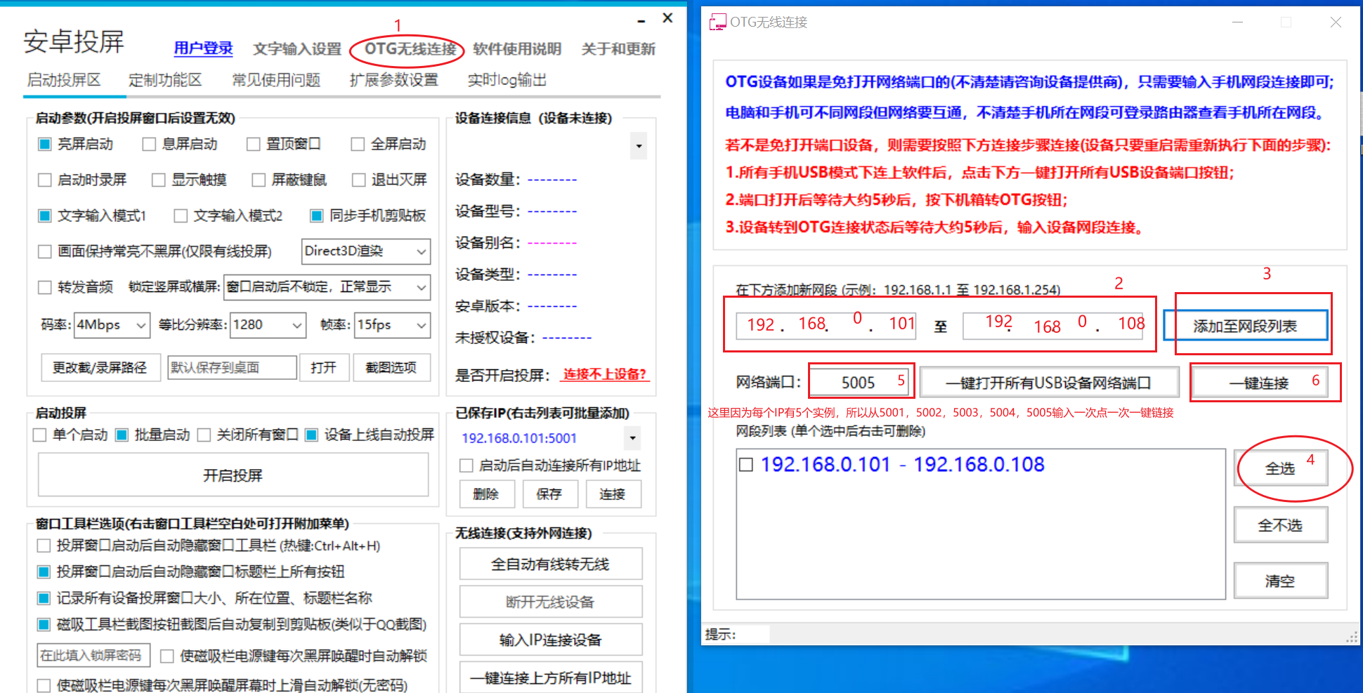Uncheck the 同步手机剪贴板 option
This screenshot has height=693, width=1363.
[x=316, y=216]
